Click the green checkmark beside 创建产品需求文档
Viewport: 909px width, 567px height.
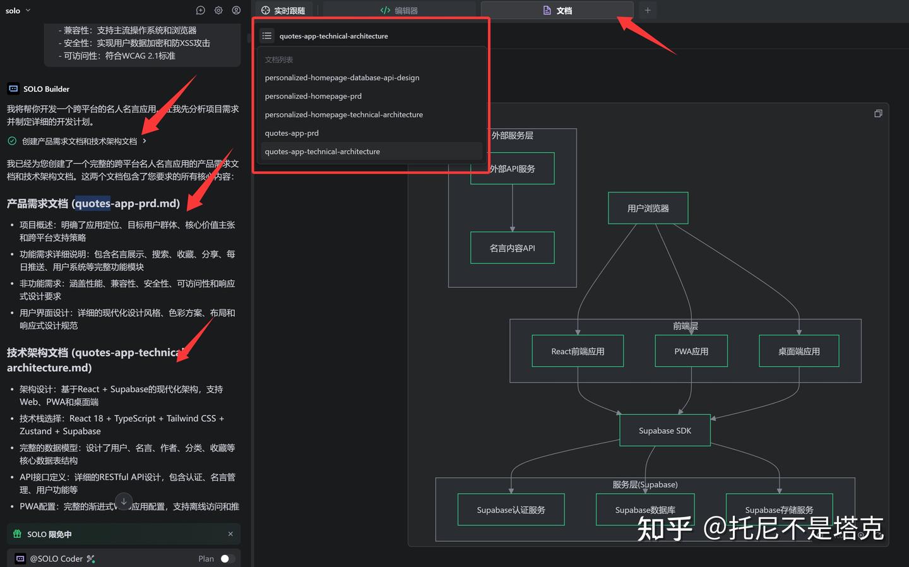tap(11, 141)
